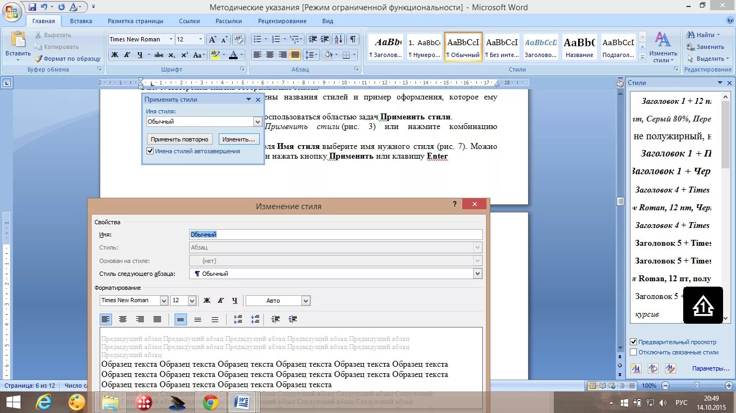The width and height of the screenshot is (736, 413).
Task: Click the Grow Font icon in ribbon
Action: (x=212, y=39)
